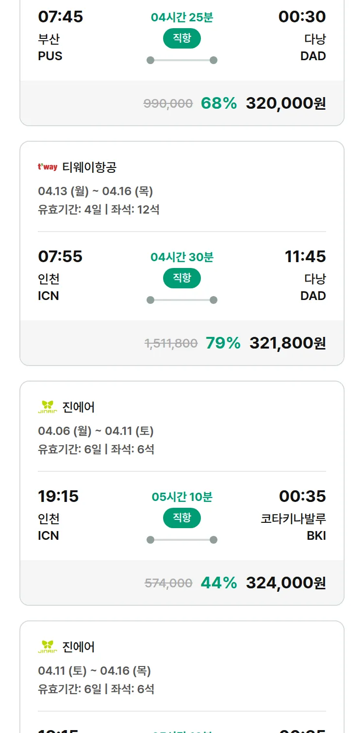
Task: Click the t'way airline logo
Action: 48,167
